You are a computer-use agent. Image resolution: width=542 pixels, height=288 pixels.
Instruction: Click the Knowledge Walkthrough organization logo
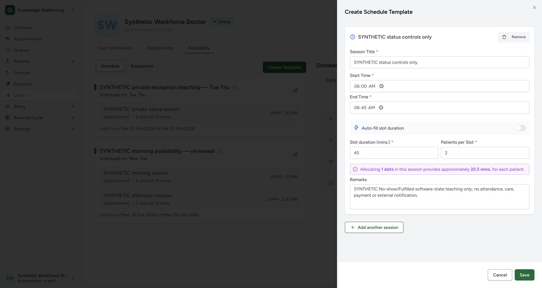10,10
